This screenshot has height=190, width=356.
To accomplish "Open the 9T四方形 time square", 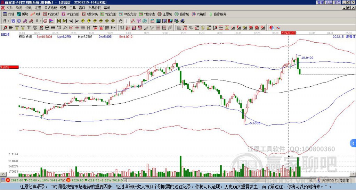I will [128, 14].
